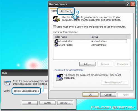Select the Administrator user row
The width and height of the screenshot is (138, 111).
(x=90, y=41)
